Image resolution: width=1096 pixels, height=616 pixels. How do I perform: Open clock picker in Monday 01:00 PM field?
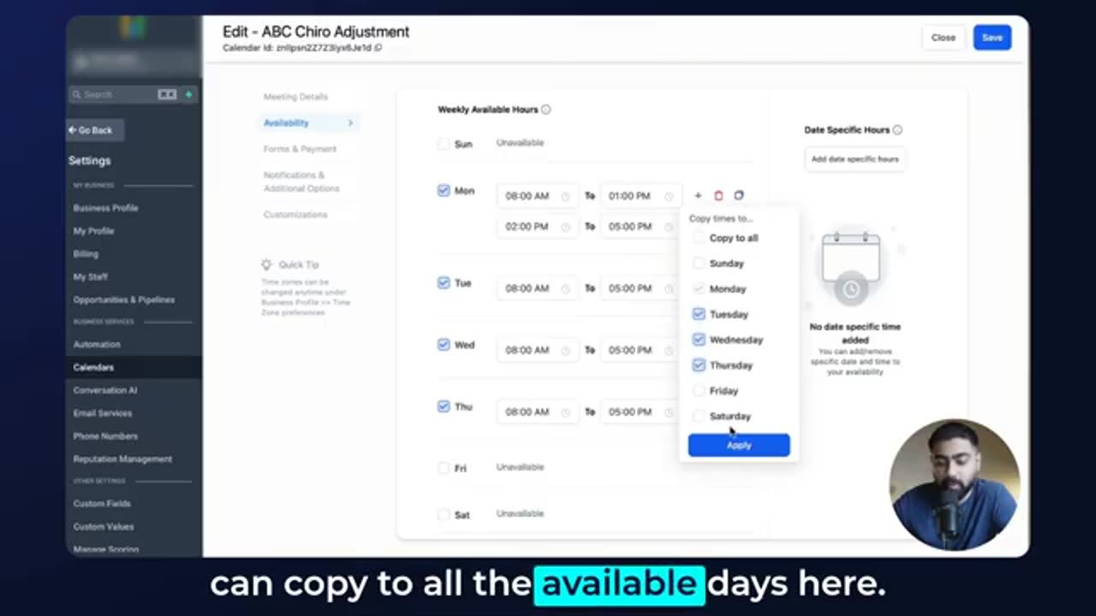(668, 196)
